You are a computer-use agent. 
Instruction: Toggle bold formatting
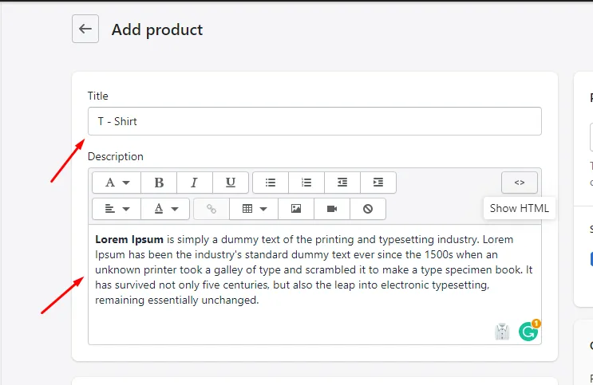click(x=159, y=183)
